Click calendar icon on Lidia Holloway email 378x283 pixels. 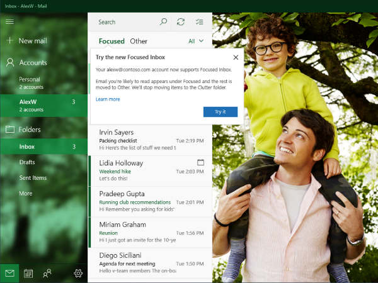click(200, 162)
